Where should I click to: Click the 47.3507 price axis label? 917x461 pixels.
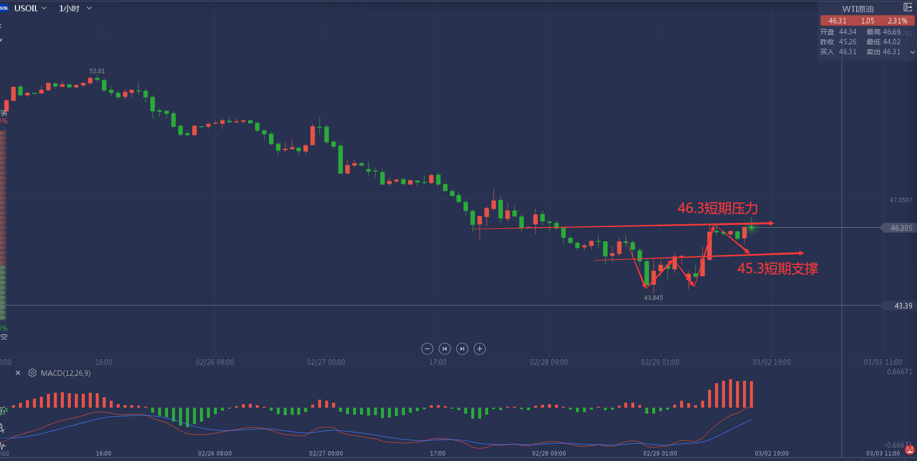tap(901, 200)
